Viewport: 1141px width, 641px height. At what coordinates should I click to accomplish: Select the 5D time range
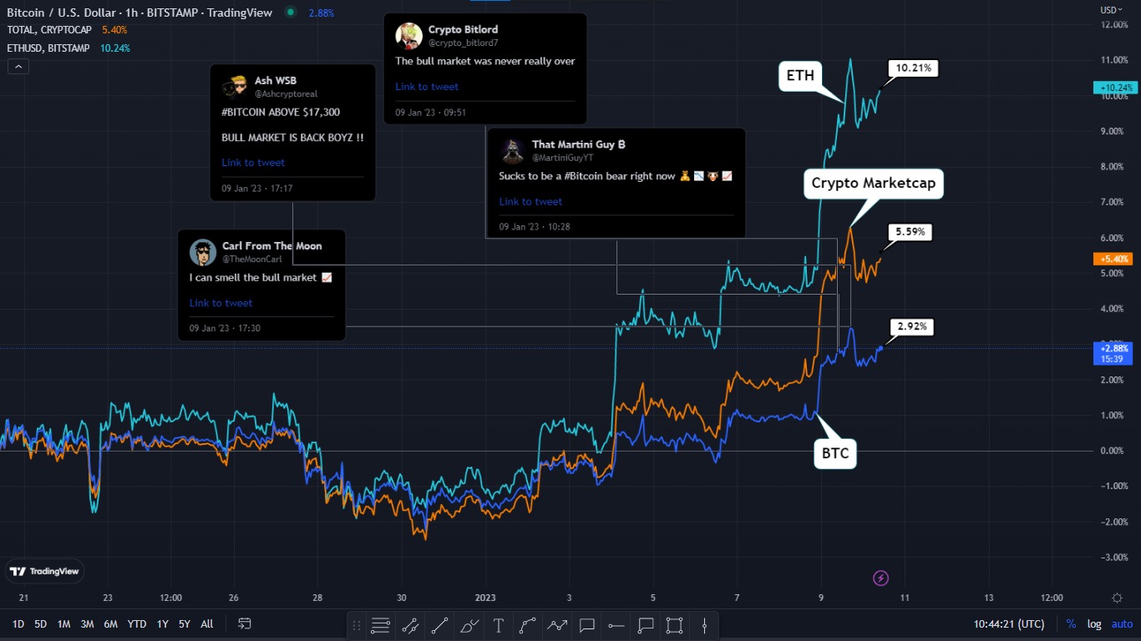(41, 623)
